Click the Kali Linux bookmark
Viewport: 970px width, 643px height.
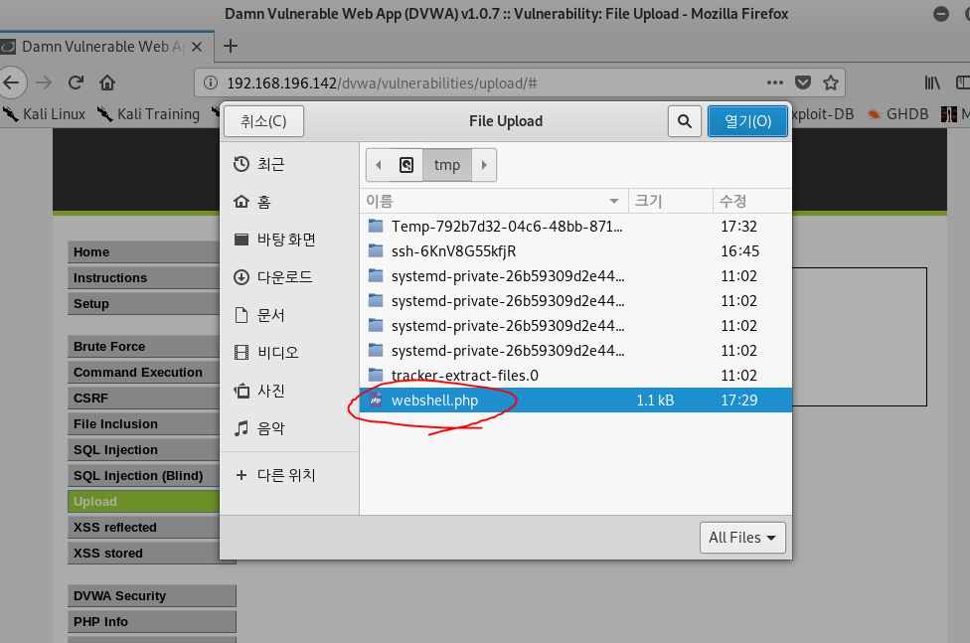45,114
